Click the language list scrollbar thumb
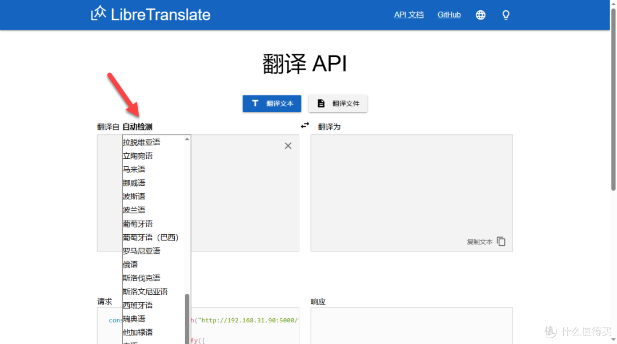The width and height of the screenshot is (617, 344). [x=187, y=318]
